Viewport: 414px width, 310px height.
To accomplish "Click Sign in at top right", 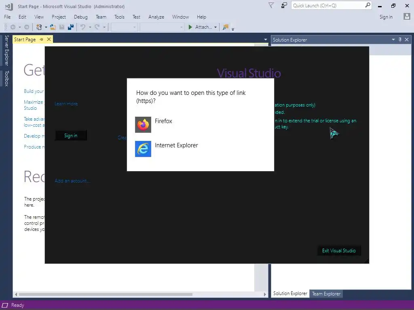I will click(x=386, y=17).
